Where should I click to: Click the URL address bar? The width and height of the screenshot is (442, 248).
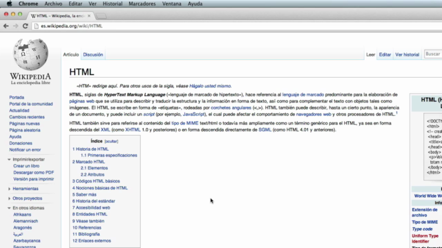coord(237,26)
